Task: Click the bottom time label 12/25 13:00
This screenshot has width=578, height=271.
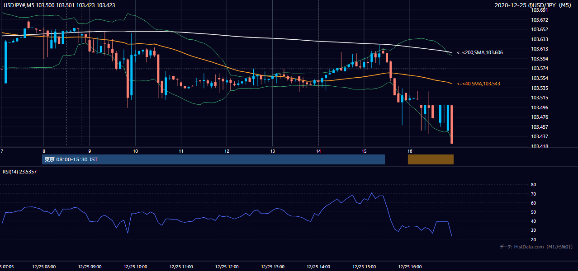Action: 272,267
